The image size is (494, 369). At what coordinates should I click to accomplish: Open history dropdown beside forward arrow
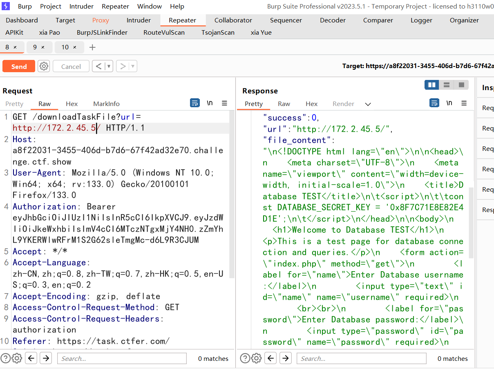pyautogui.click(x=133, y=66)
